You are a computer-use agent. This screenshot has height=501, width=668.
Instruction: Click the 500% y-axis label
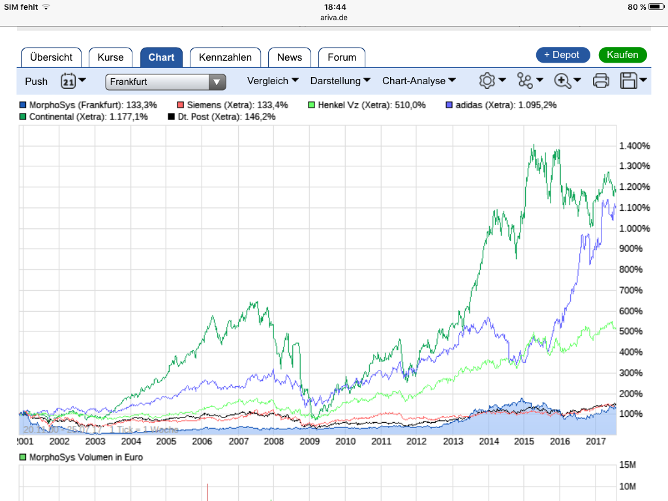[631, 331]
